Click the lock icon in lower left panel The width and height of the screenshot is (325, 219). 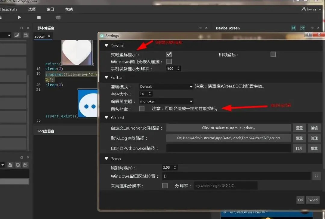[10, 165]
